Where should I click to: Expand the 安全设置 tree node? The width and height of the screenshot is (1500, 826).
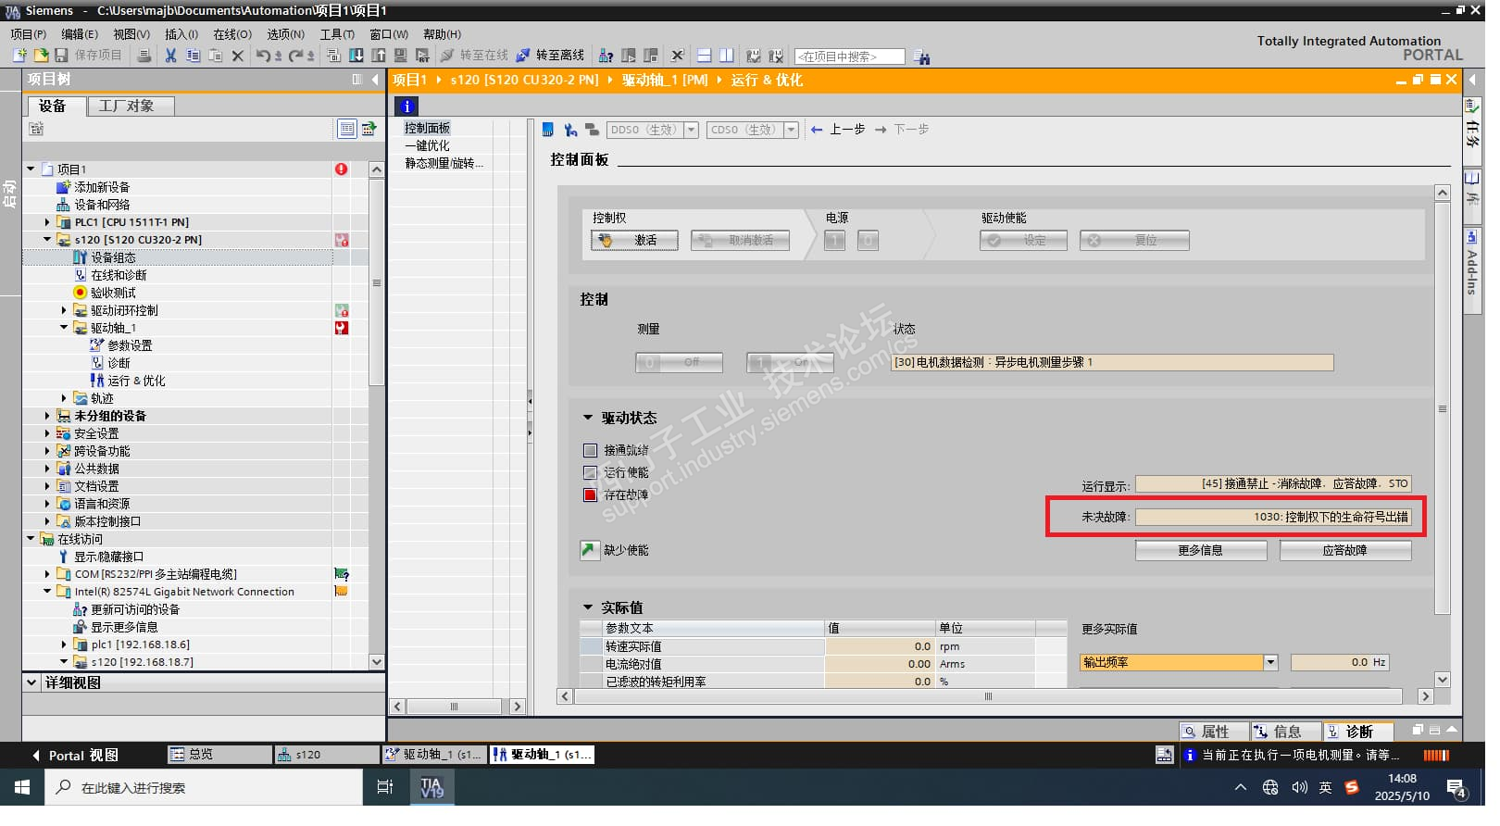[47, 433]
